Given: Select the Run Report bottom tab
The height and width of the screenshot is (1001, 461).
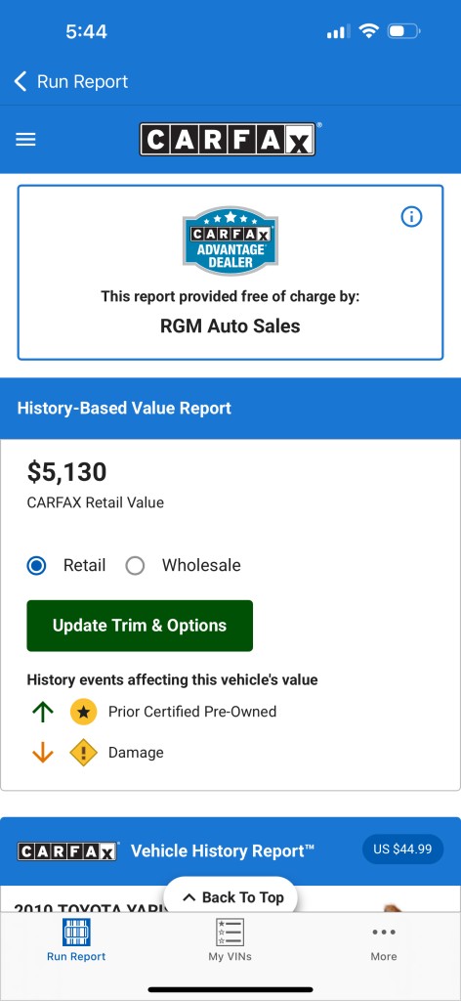Looking at the screenshot, I should click(x=76, y=939).
